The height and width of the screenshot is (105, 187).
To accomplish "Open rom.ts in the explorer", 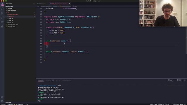I will click(x=11, y=21).
